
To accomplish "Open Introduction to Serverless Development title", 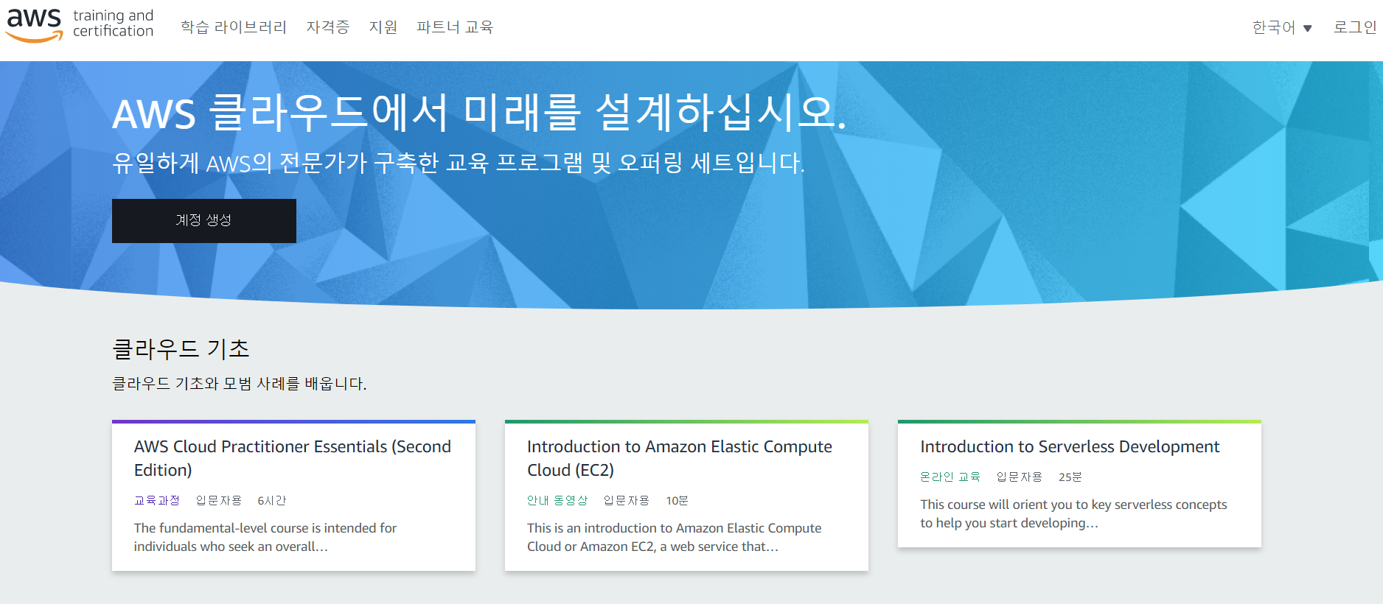I will pos(1070,446).
